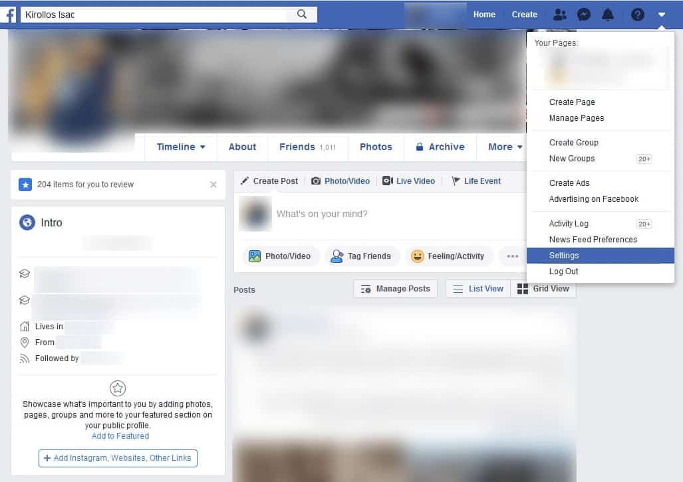The image size is (683, 482).
Task: Expand the More dropdown tab
Action: point(505,147)
